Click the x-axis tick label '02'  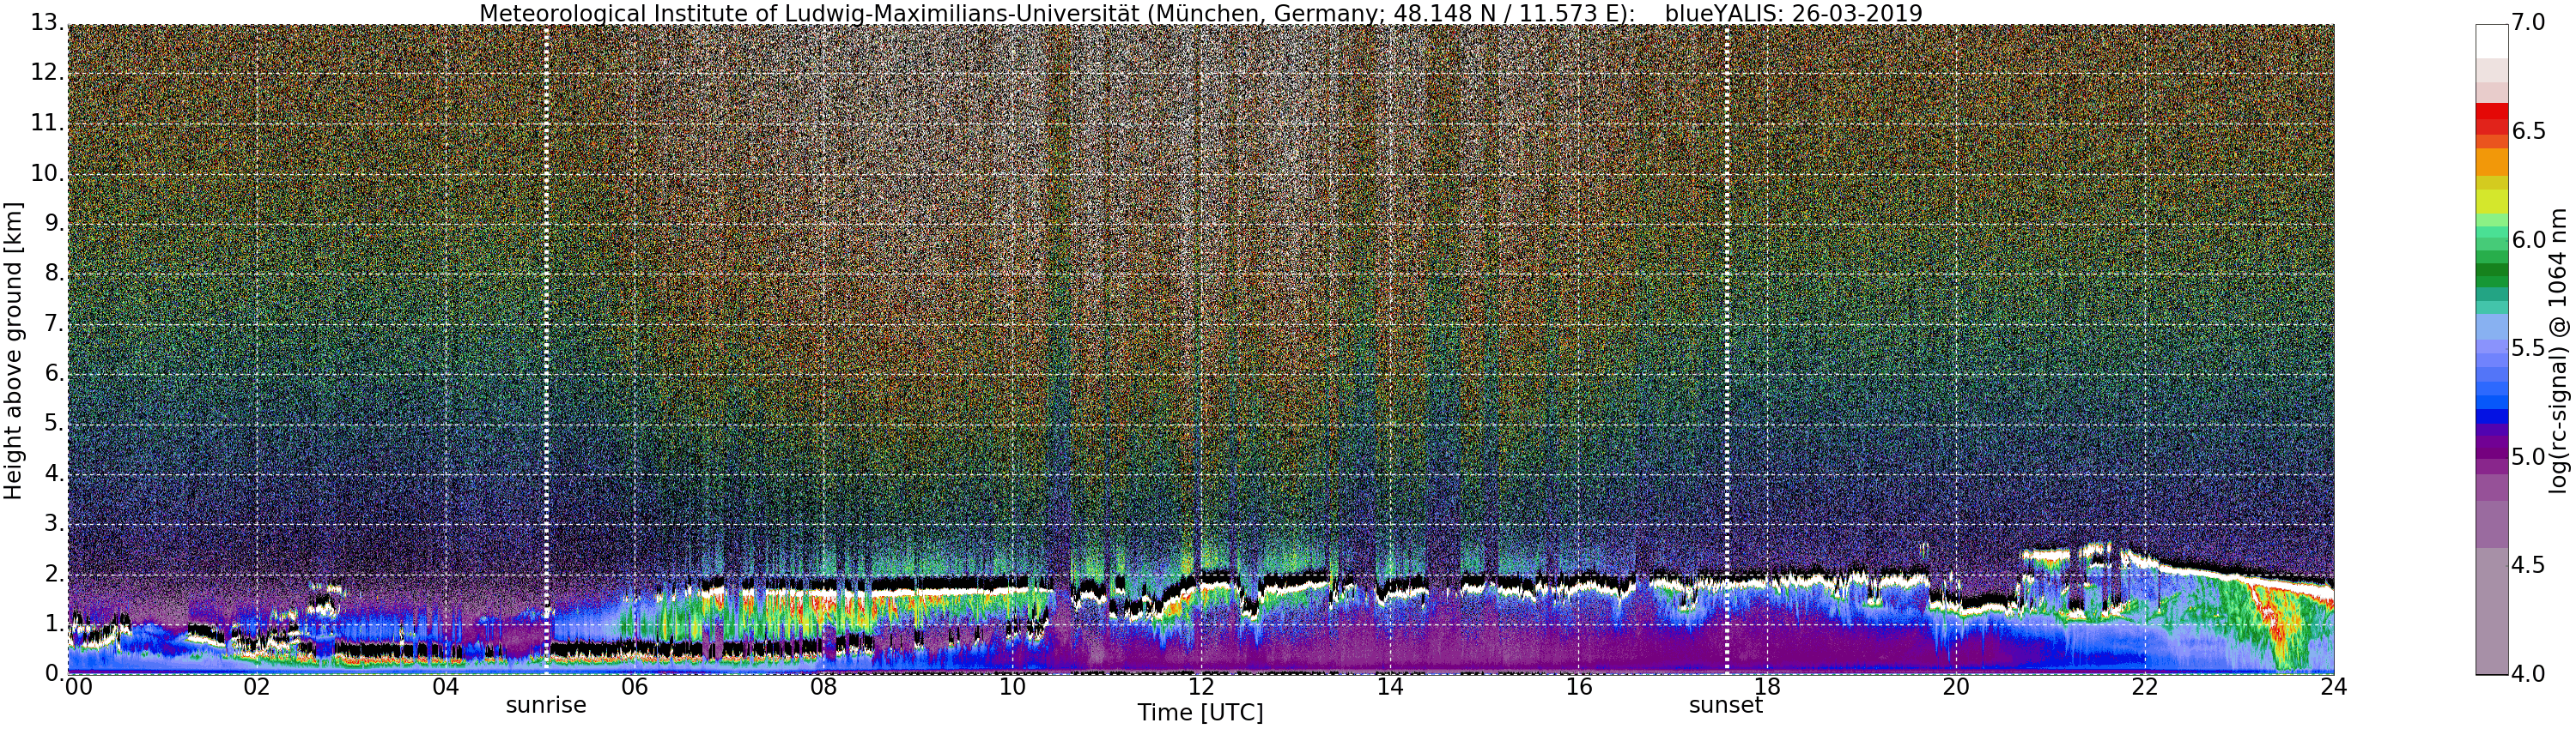tap(257, 687)
